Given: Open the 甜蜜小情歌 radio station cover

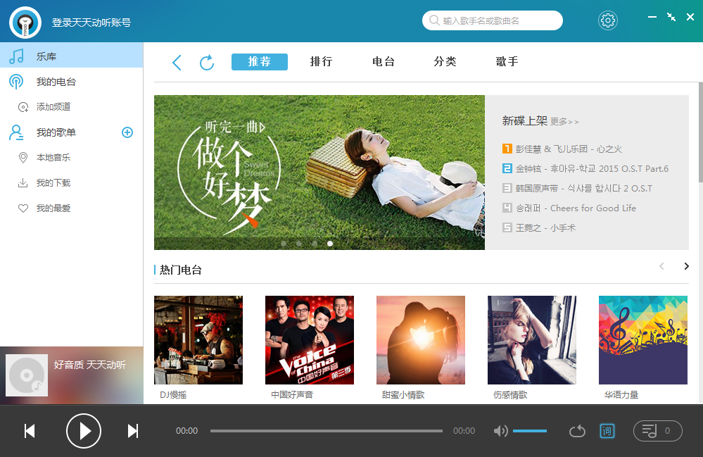Looking at the screenshot, I should click(421, 340).
